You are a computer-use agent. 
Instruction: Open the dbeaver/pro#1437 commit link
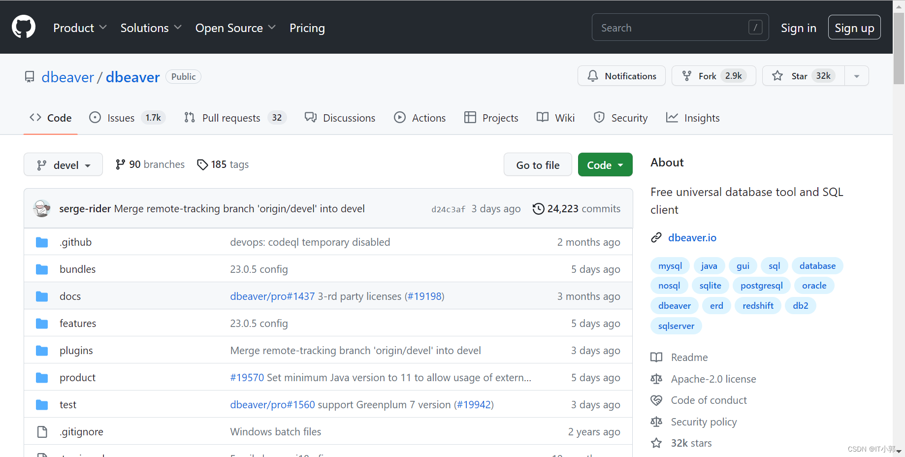click(272, 296)
